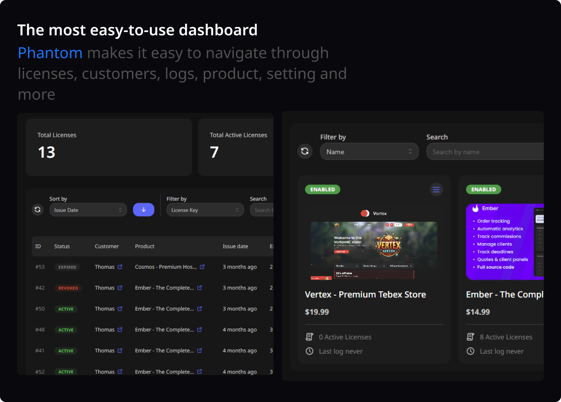
Task: Open customer link icon in row #50
Action: pos(120,309)
